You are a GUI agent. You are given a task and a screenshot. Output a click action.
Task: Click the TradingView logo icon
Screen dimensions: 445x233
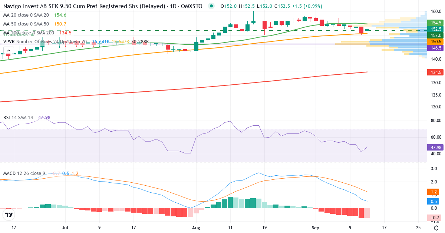pos(9,215)
